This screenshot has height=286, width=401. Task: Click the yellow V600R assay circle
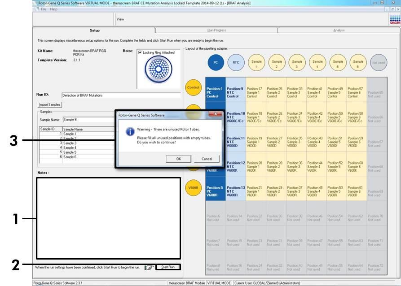[193, 188]
